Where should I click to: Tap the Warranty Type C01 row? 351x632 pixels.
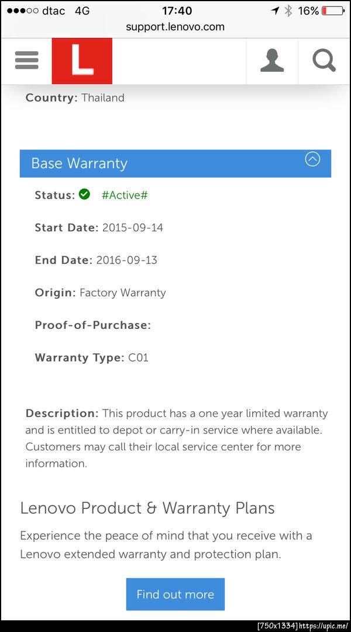pos(92,357)
